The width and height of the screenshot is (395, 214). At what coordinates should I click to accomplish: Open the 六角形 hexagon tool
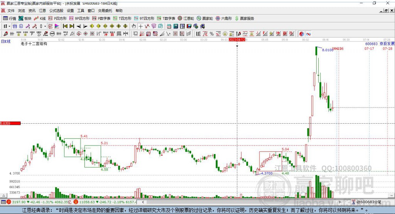coord(224,19)
